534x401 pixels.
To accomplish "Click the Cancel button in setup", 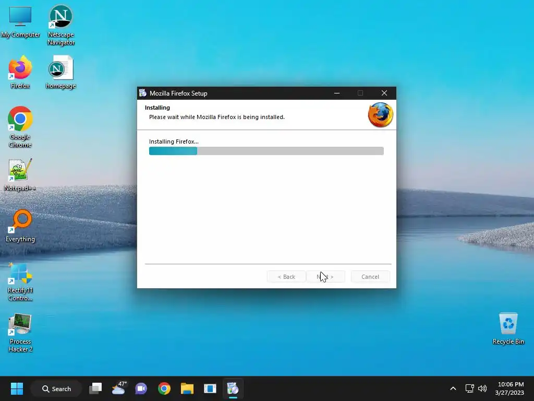I will tap(370, 277).
